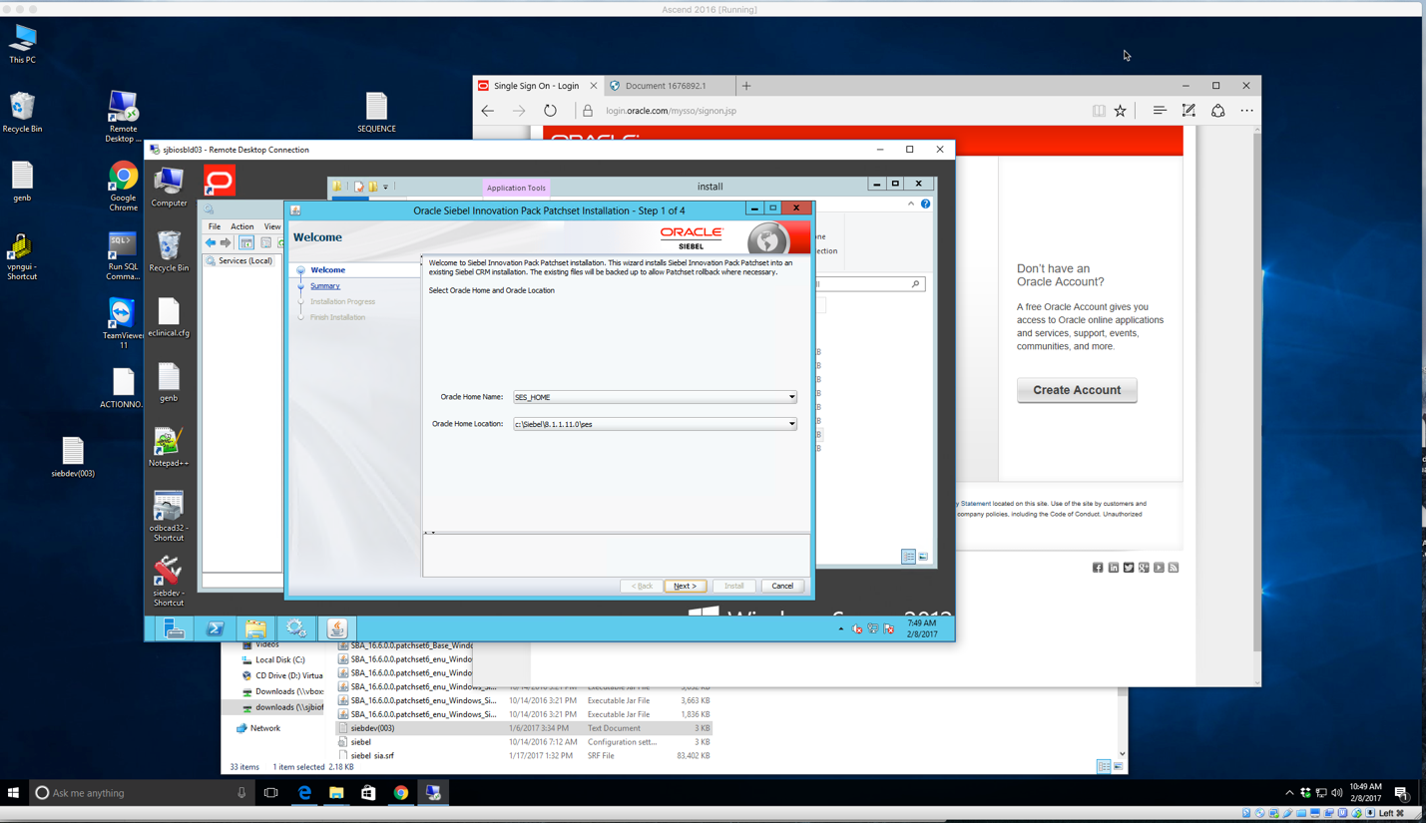Open SEQUENCE file on host desktop
This screenshot has width=1426, height=823.
[x=376, y=112]
